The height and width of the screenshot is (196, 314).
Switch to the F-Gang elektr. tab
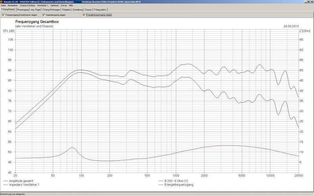tap(100, 9)
